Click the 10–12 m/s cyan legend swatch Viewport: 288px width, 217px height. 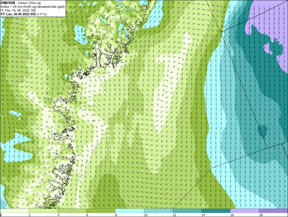[x=158, y=211]
